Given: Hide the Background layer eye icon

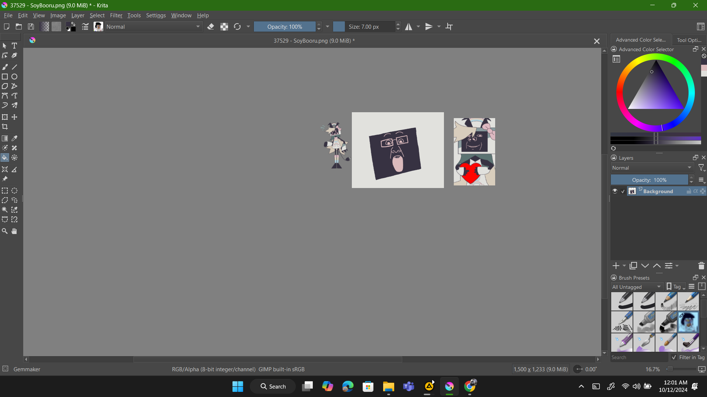Looking at the screenshot, I should (615, 191).
